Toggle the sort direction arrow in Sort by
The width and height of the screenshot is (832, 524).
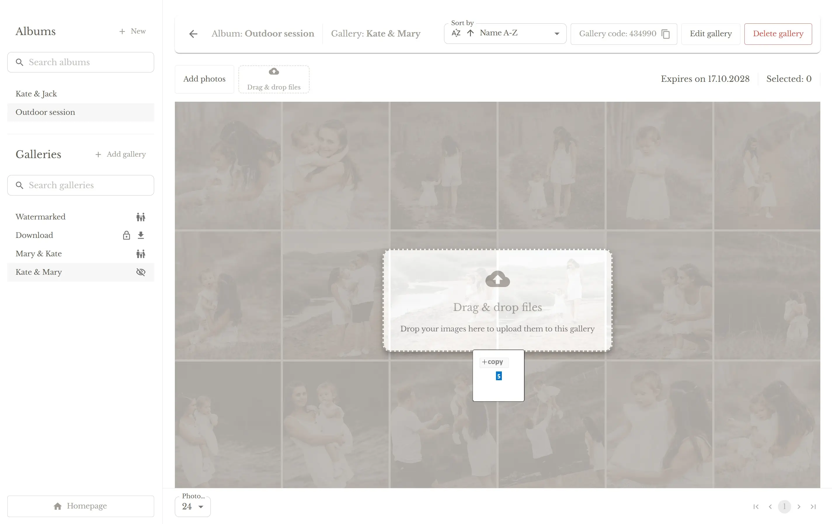(x=470, y=33)
